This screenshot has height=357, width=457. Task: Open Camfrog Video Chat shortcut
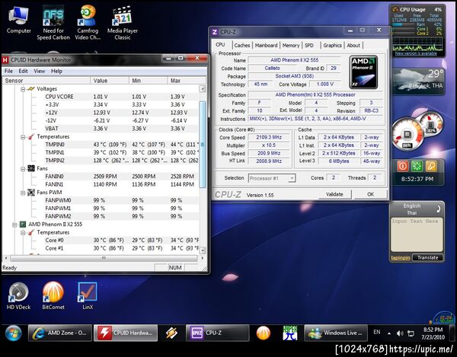coord(88,23)
